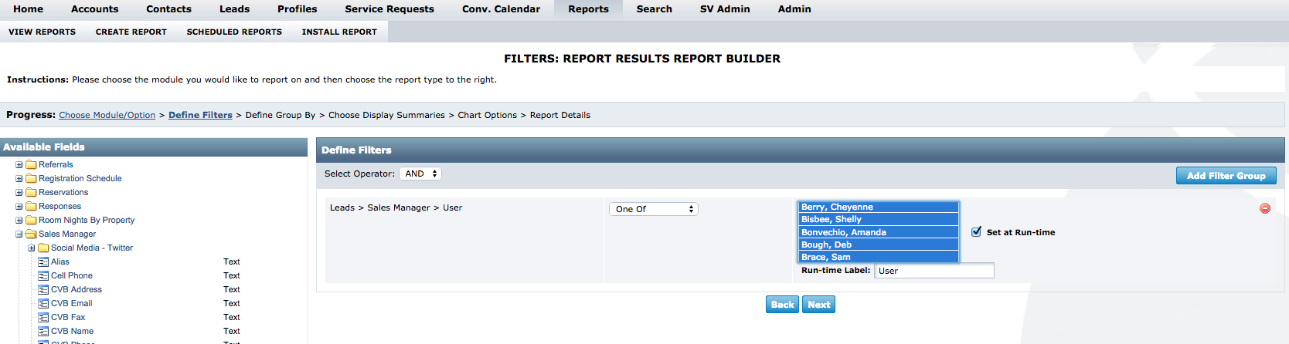Click the Add Filter Group button
This screenshot has height=344, width=1289.
tap(1226, 176)
